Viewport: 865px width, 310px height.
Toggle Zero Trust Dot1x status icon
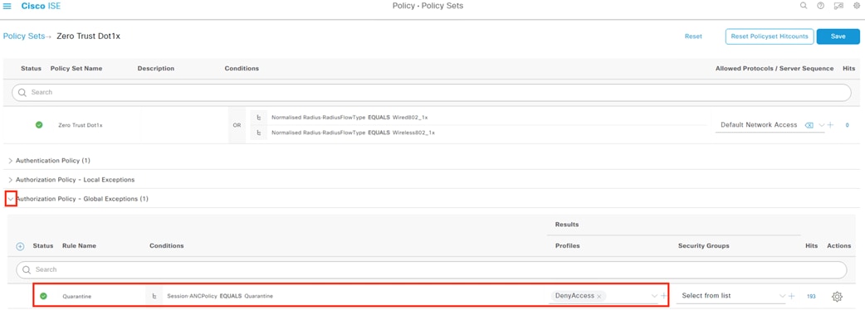(x=39, y=125)
